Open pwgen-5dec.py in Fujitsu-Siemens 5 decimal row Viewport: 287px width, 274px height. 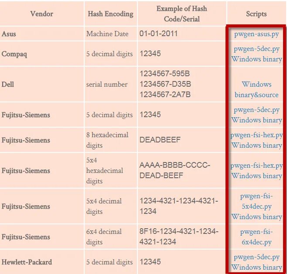pos(256,110)
